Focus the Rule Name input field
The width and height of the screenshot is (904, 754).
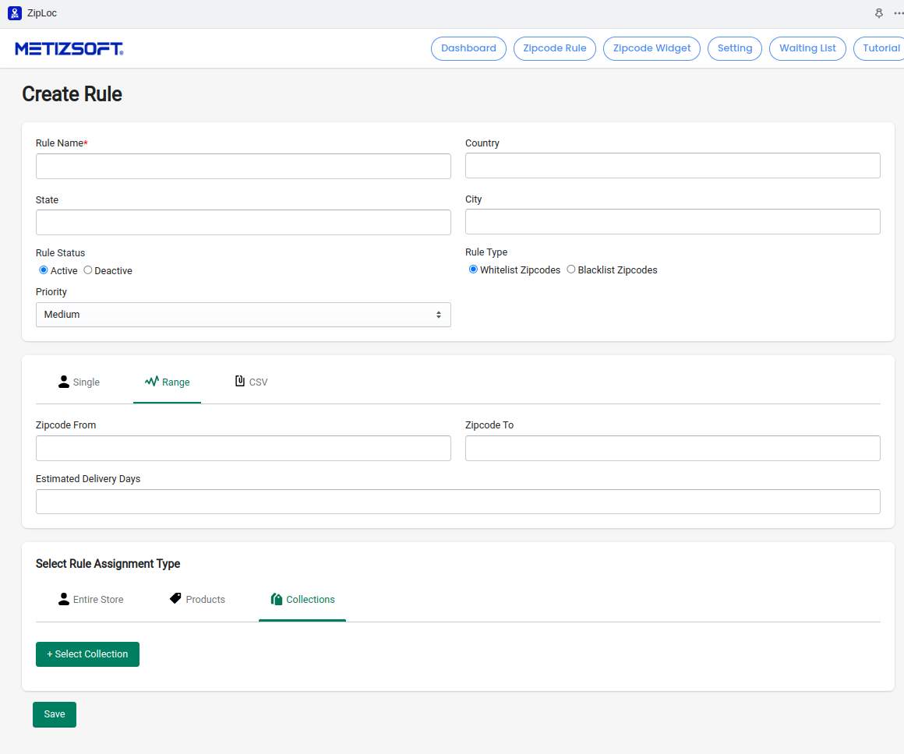coord(243,166)
